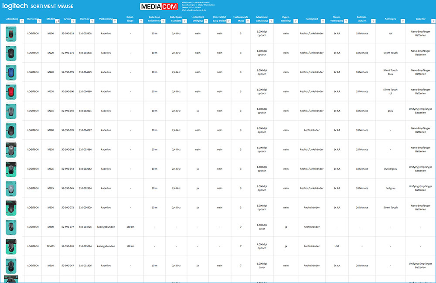Click manufacturer number cell 910-005784
The image size is (436, 283).
[85, 246]
